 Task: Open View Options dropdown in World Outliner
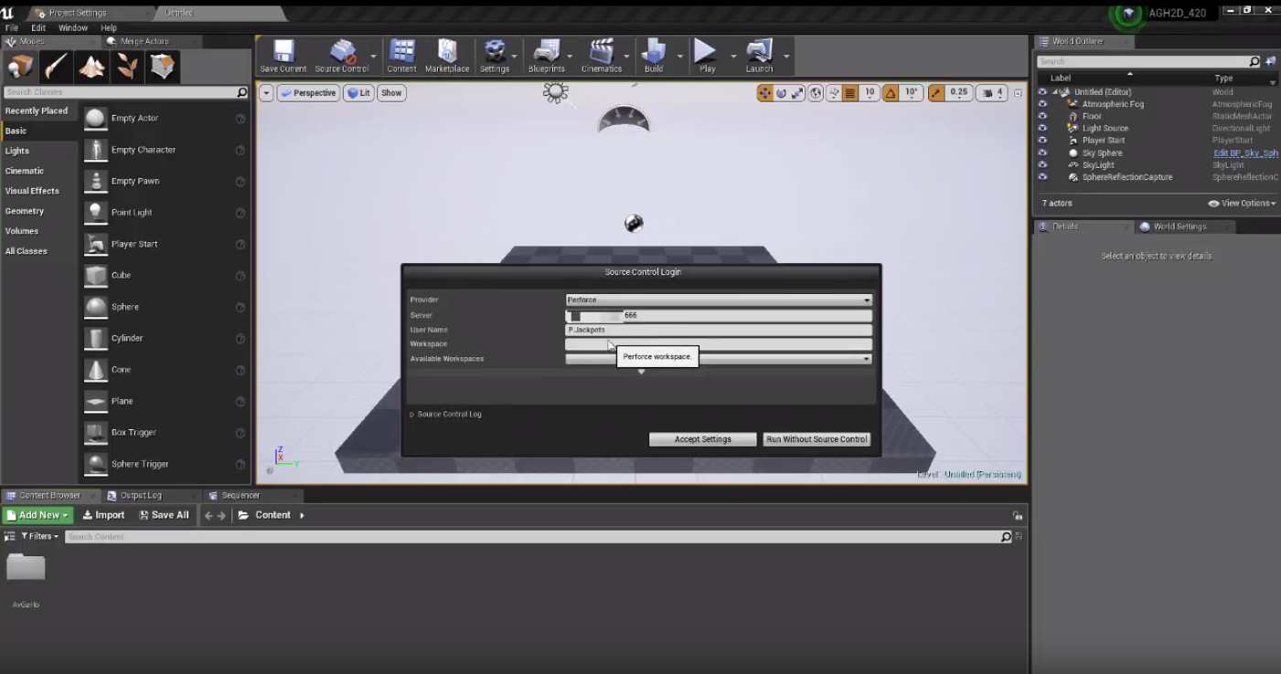1242,204
